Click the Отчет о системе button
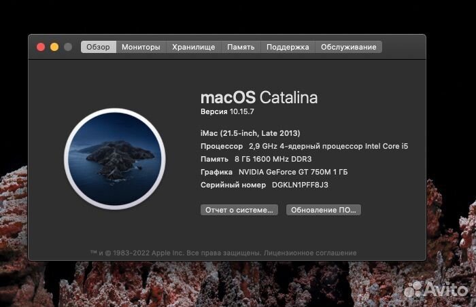Screen dimensions: 476x307 (239, 210)
